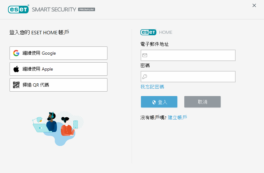Click the QR code icon
Screen dimensions: 264x173
(16, 85)
